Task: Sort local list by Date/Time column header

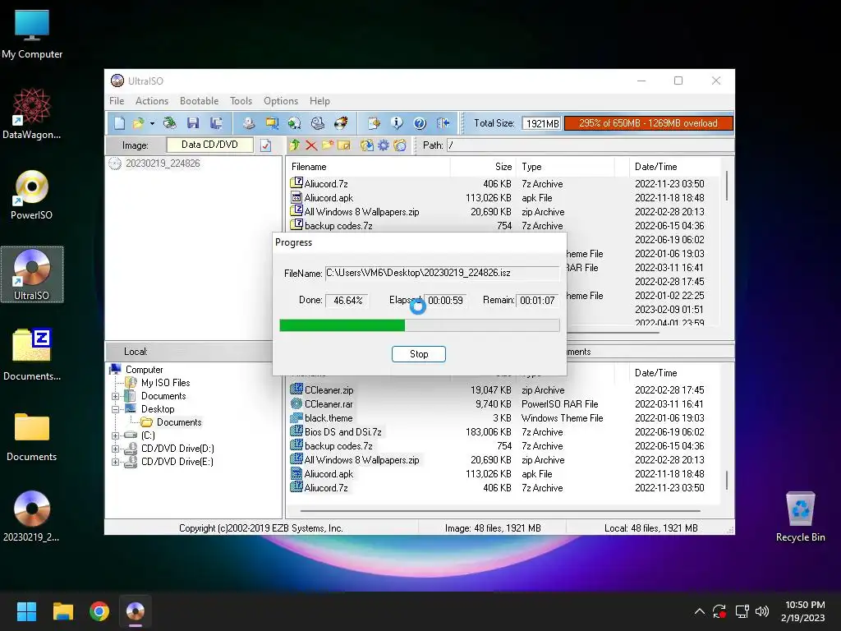Action: (x=674, y=373)
